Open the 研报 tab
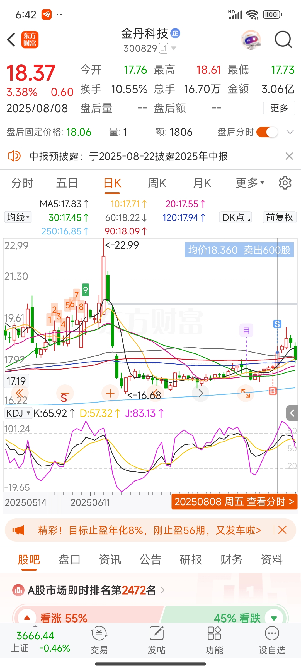 tap(191, 559)
